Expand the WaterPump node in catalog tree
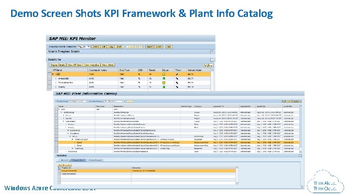Image resolution: width=348 pixels, height=196 pixels. coord(72,148)
